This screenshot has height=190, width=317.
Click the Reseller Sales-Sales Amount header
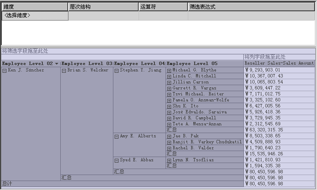coord(279,63)
